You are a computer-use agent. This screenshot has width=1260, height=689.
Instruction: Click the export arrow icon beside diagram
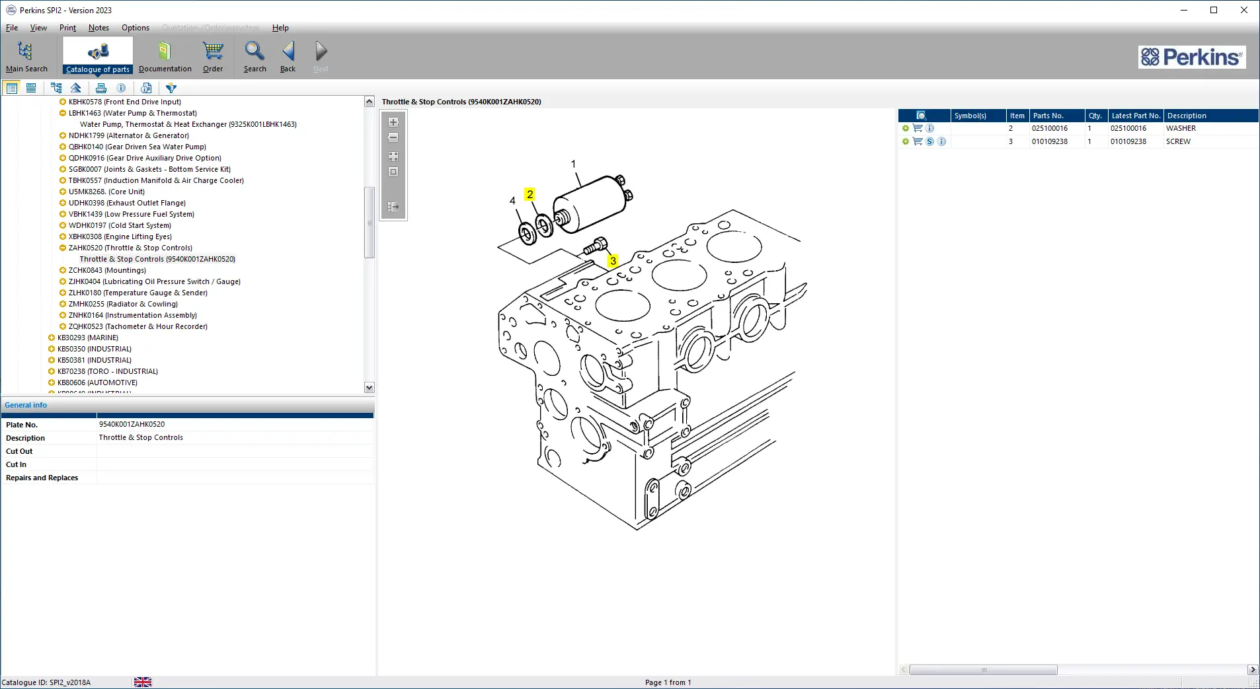coord(393,207)
